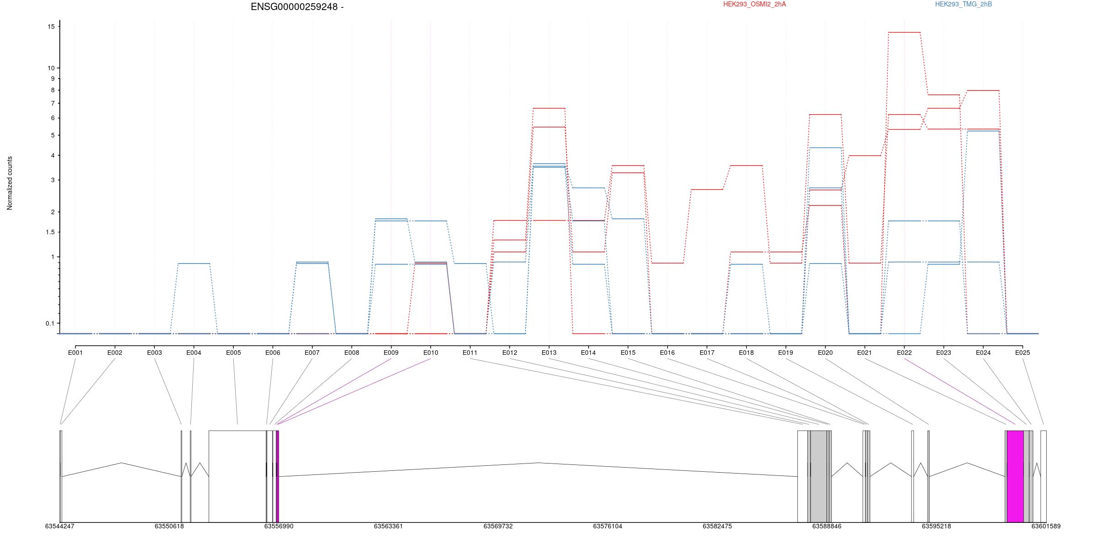
Task: Click exon label E021
Action: 864,353
